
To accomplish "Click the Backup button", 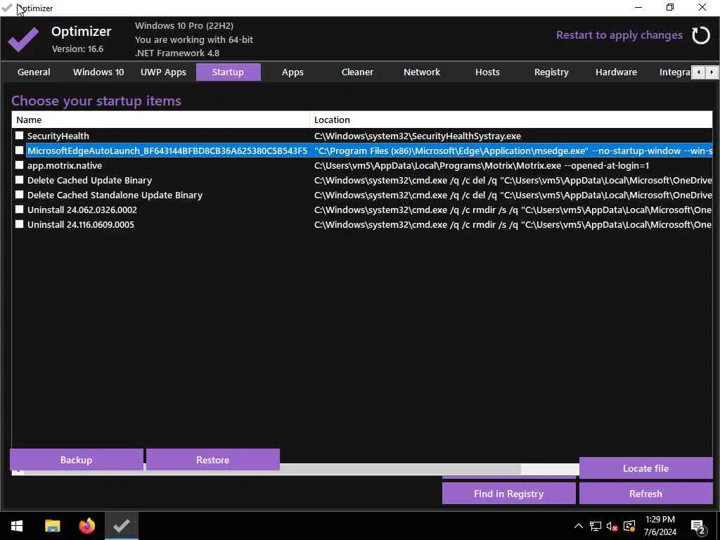I will pos(76,460).
